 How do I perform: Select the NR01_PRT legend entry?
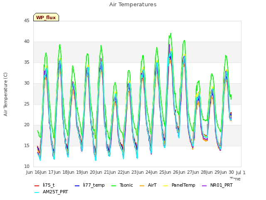click(217, 185)
